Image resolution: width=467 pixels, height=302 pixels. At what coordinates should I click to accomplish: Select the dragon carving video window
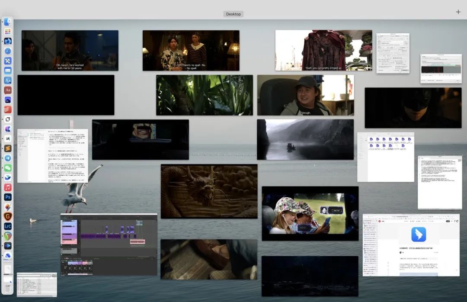pos(209,191)
